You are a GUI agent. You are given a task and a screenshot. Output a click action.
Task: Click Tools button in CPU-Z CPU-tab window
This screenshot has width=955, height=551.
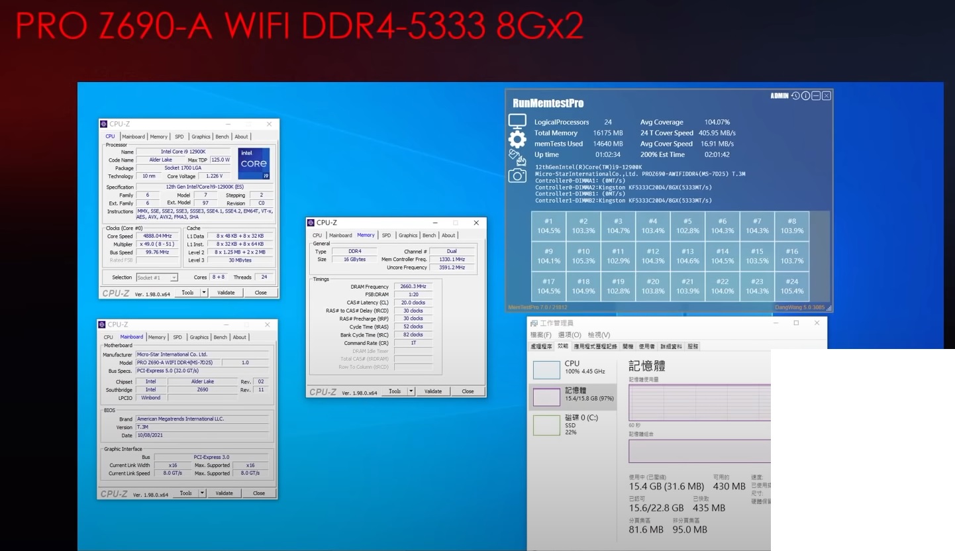pyautogui.click(x=187, y=292)
